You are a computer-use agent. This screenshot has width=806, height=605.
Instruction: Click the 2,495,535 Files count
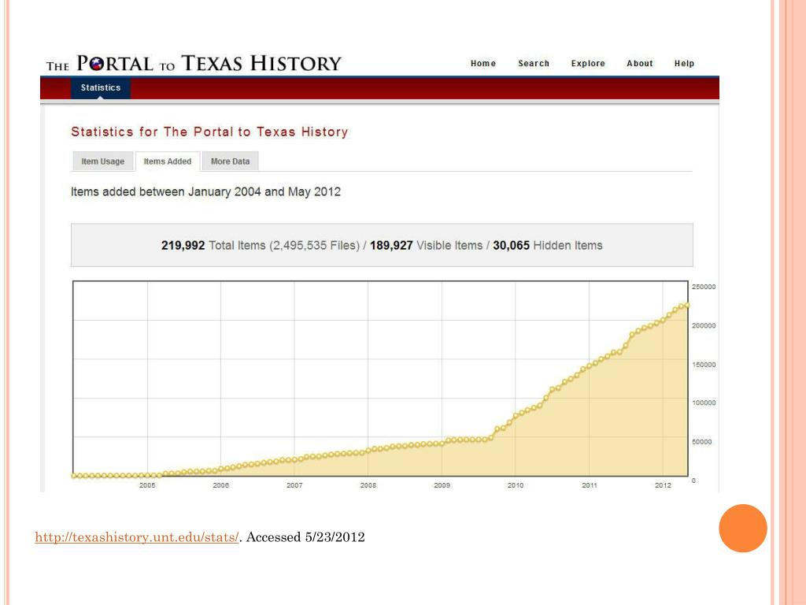click(x=314, y=246)
